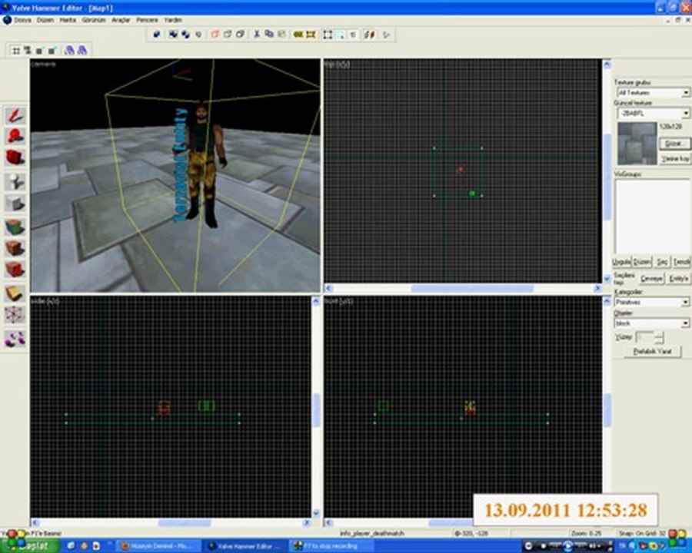Click the Group objects icon

[174, 35]
